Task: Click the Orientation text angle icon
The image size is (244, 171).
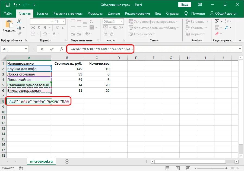Action: pos(87,34)
